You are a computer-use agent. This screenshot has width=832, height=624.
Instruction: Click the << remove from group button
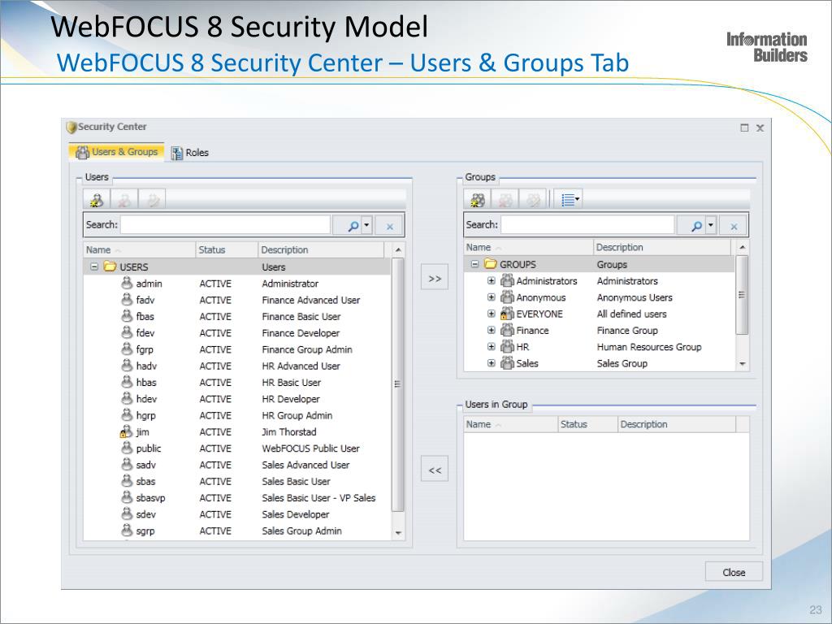tap(435, 470)
